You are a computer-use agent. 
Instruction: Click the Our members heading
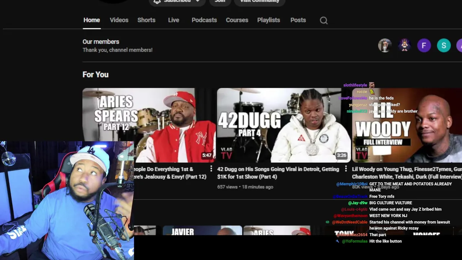pyautogui.click(x=101, y=42)
